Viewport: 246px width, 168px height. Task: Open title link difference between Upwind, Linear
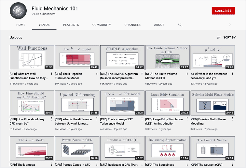(x=73, y=121)
